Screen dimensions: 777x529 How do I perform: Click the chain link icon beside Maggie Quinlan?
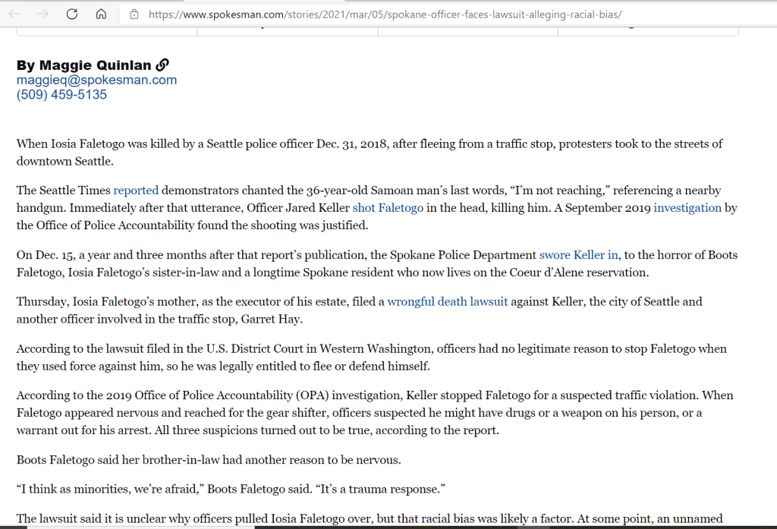(162, 65)
